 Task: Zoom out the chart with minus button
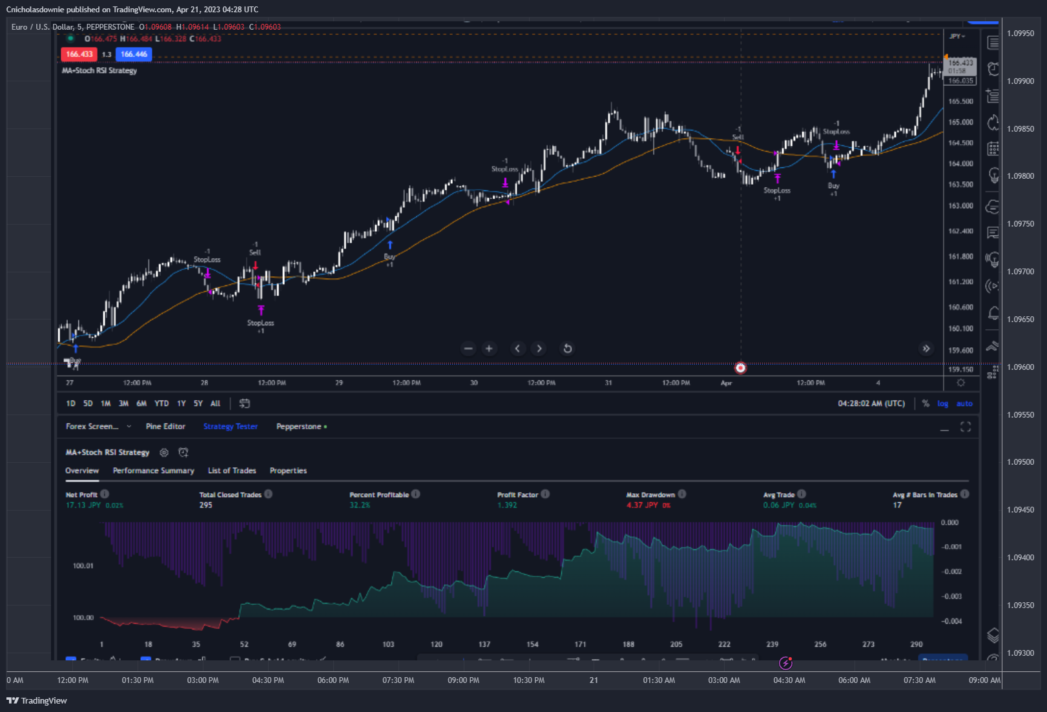(468, 349)
